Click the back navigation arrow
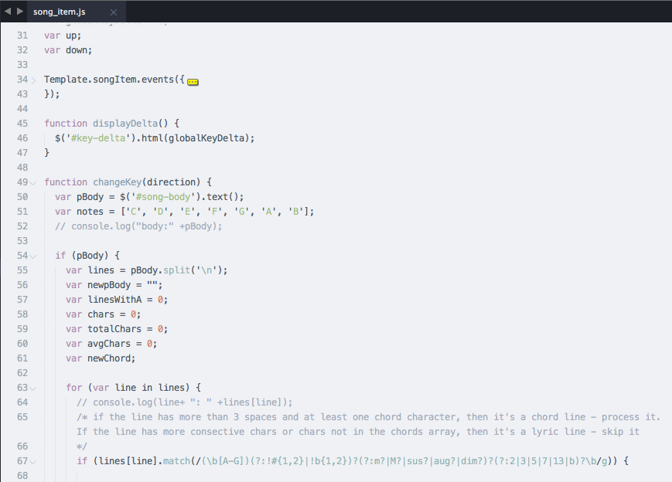This screenshot has width=672, height=482. click(6, 12)
